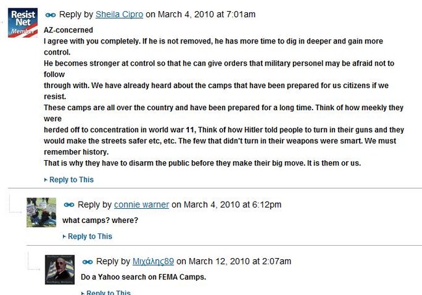
Task: Go to Μιχάλης89's profile link
Action: [x=153, y=261]
